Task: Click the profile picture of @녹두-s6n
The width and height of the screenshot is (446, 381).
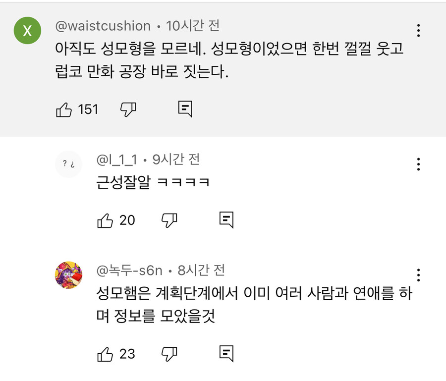Action: tap(68, 274)
